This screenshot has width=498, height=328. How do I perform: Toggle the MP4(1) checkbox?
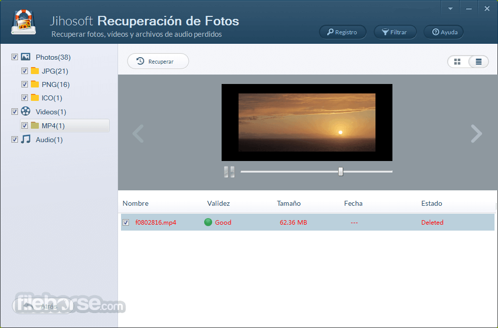[x=24, y=126]
